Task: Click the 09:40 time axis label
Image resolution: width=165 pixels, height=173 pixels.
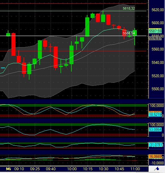Action: pyautogui.click(x=51, y=169)
